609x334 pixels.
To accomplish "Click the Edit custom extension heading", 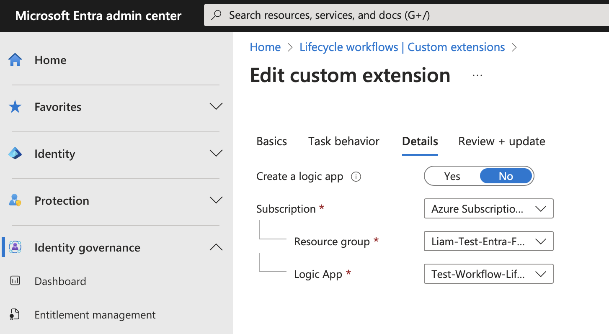I will (x=350, y=75).
